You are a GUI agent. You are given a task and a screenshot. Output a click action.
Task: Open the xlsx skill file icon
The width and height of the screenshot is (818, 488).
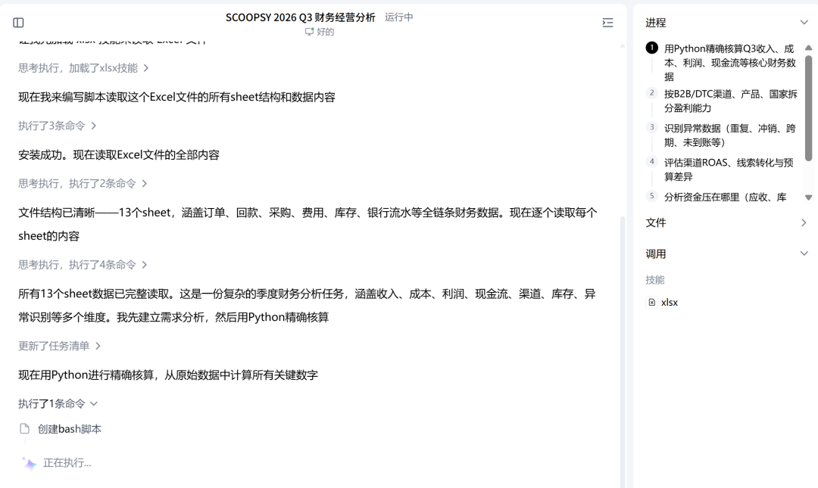click(651, 303)
